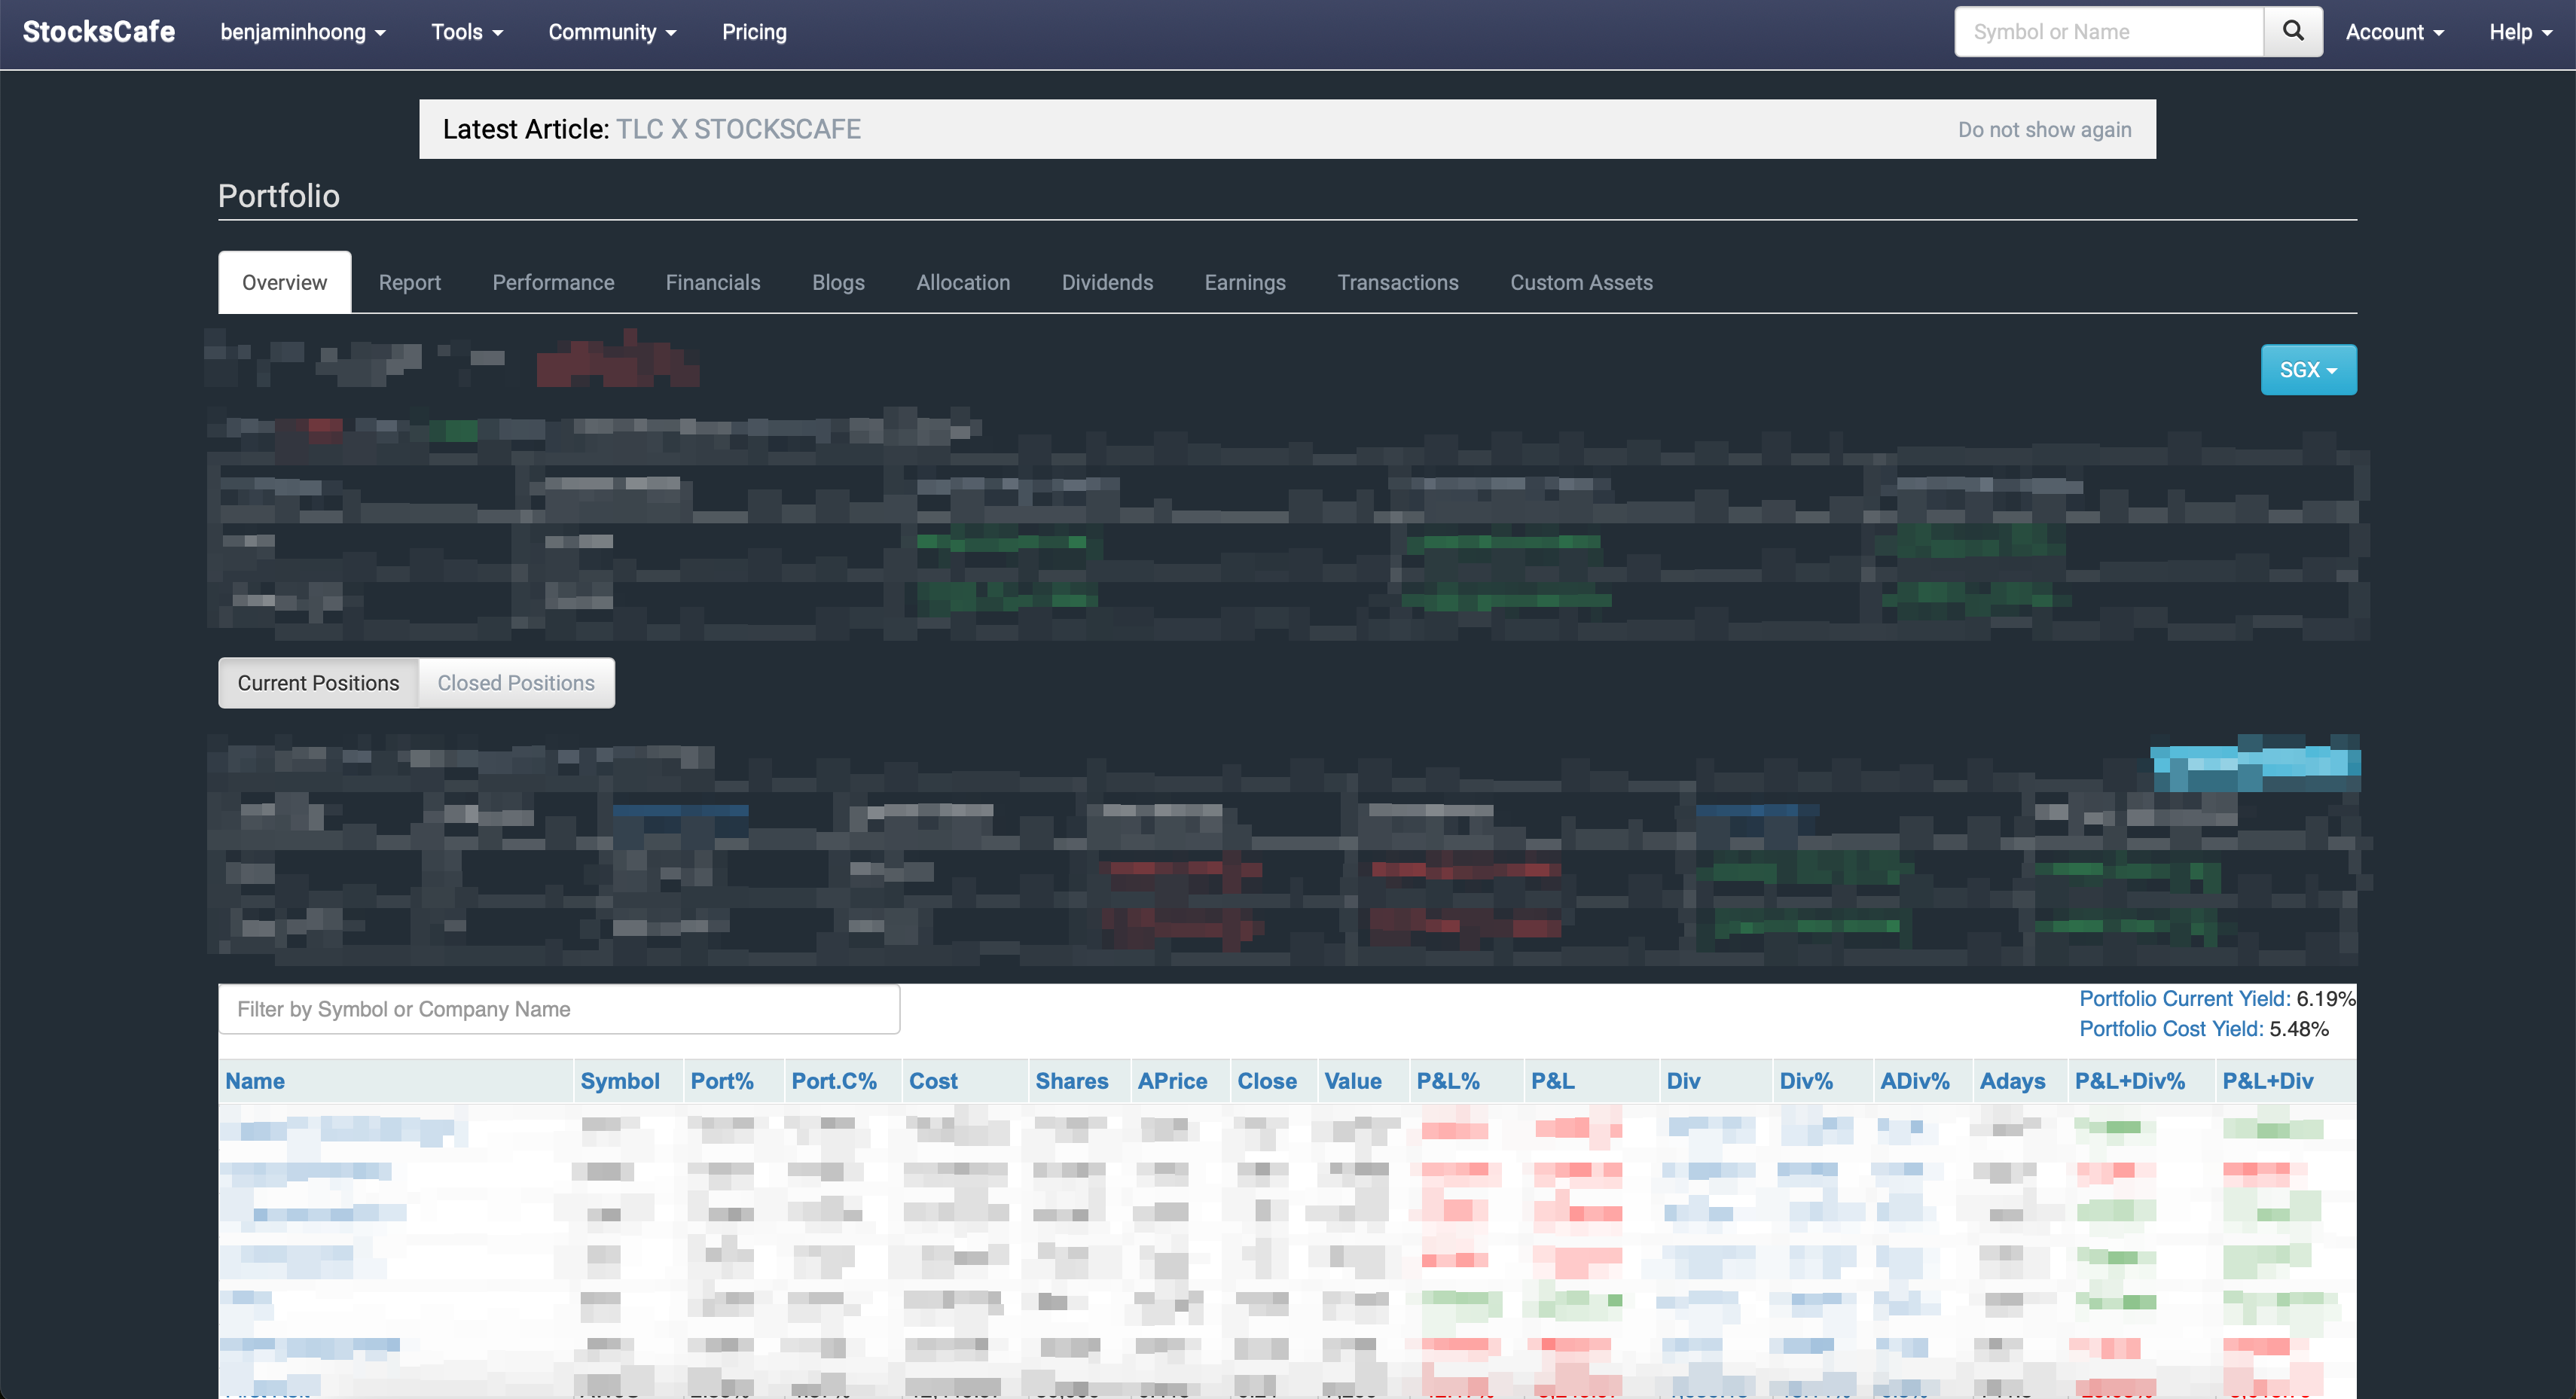Switch to the Custom Assets tab
Viewport: 2576px width, 1399px height.
click(x=1580, y=283)
